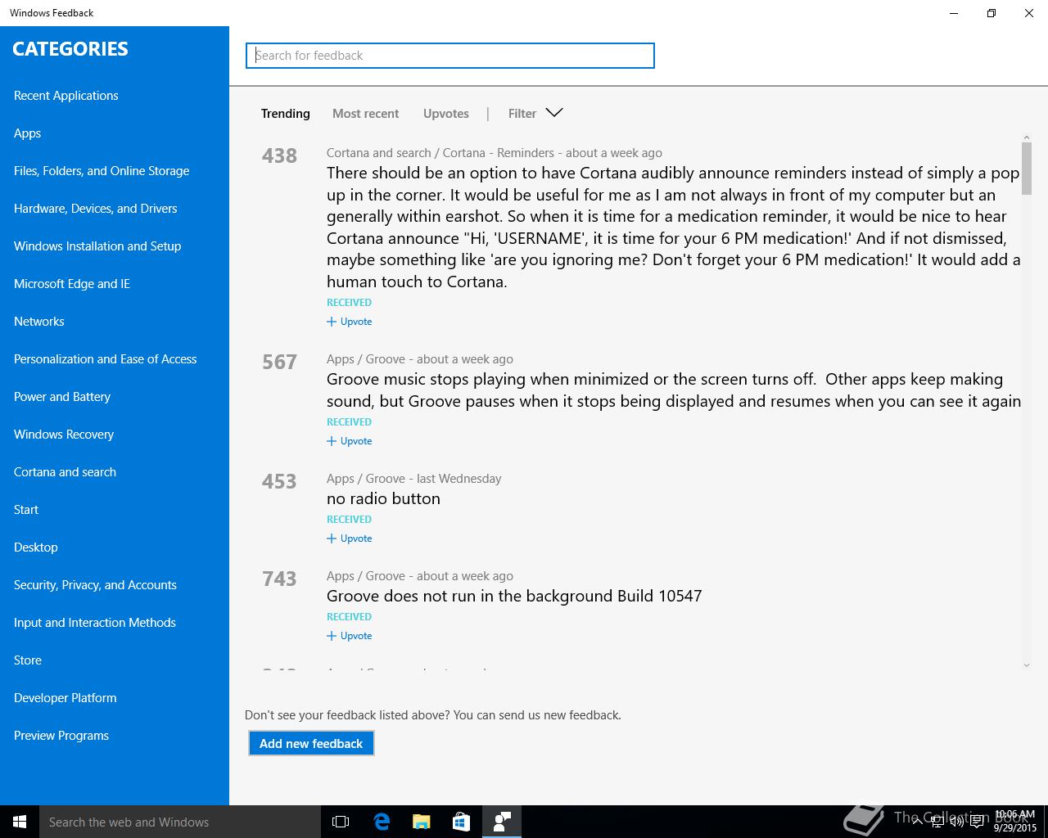This screenshot has width=1048, height=838.
Task: Open the Groove music stops playing feedback text
Action: point(674,390)
